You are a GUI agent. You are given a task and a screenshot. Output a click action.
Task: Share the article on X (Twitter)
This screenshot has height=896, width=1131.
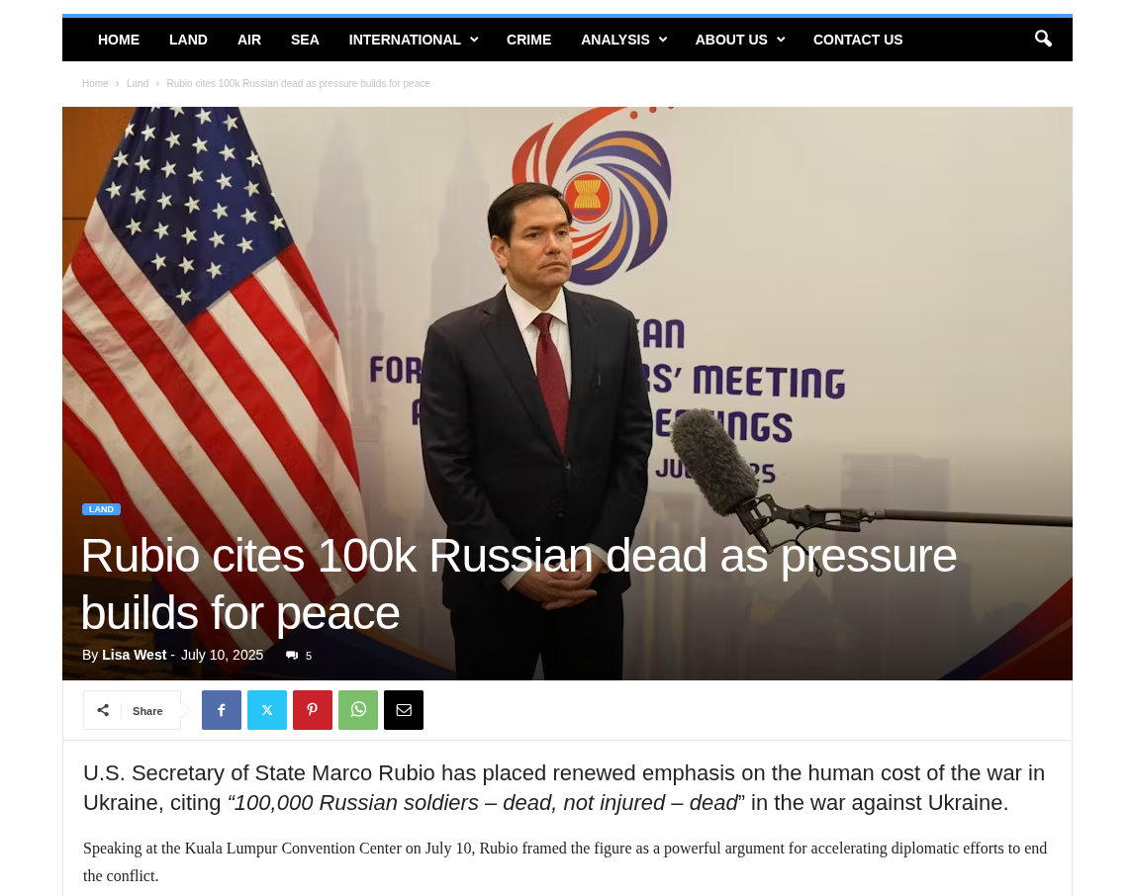click(267, 710)
